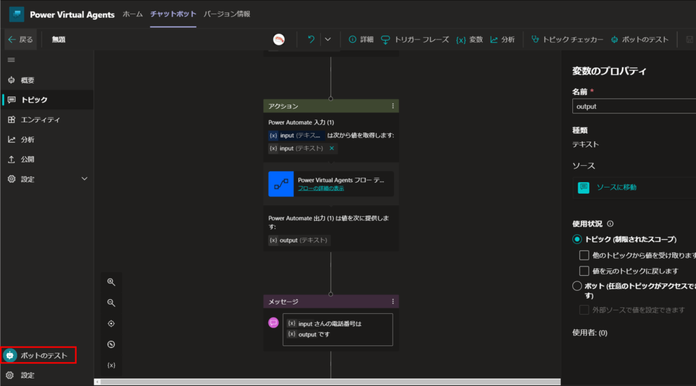Click ボットのテスト at sidebar bottom

tap(39, 355)
